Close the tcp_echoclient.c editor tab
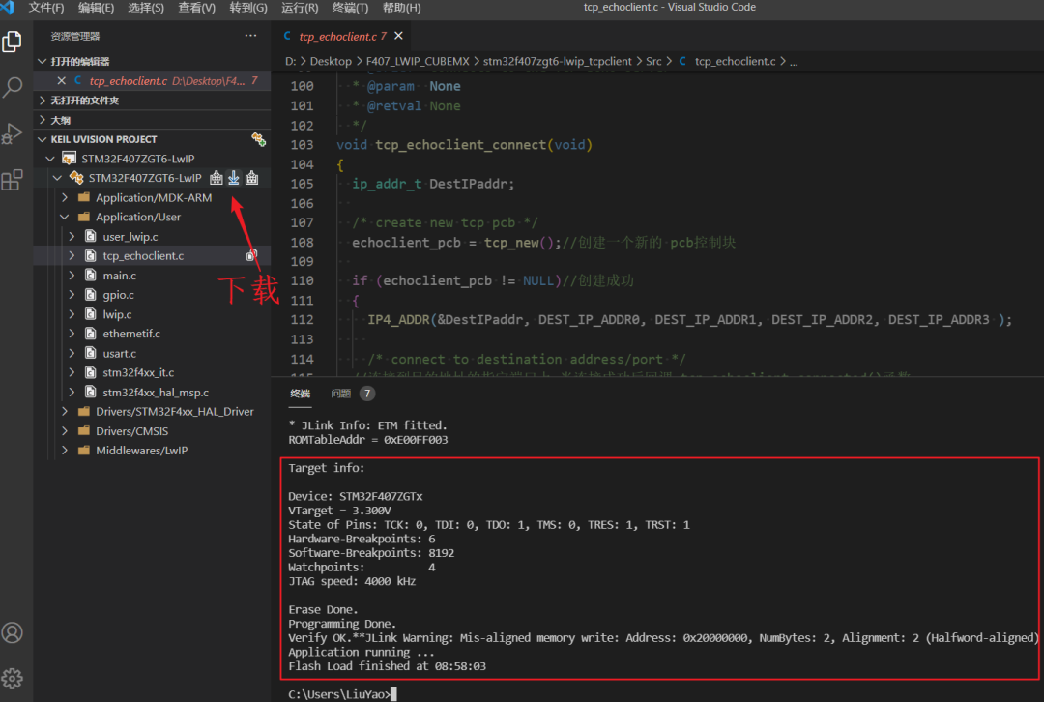The width and height of the screenshot is (1044, 702). click(x=398, y=36)
